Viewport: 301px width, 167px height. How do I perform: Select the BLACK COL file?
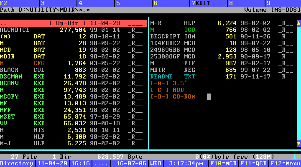coord(73,70)
